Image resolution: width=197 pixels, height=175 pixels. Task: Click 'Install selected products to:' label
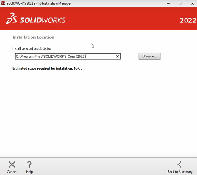tap(32, 48)
